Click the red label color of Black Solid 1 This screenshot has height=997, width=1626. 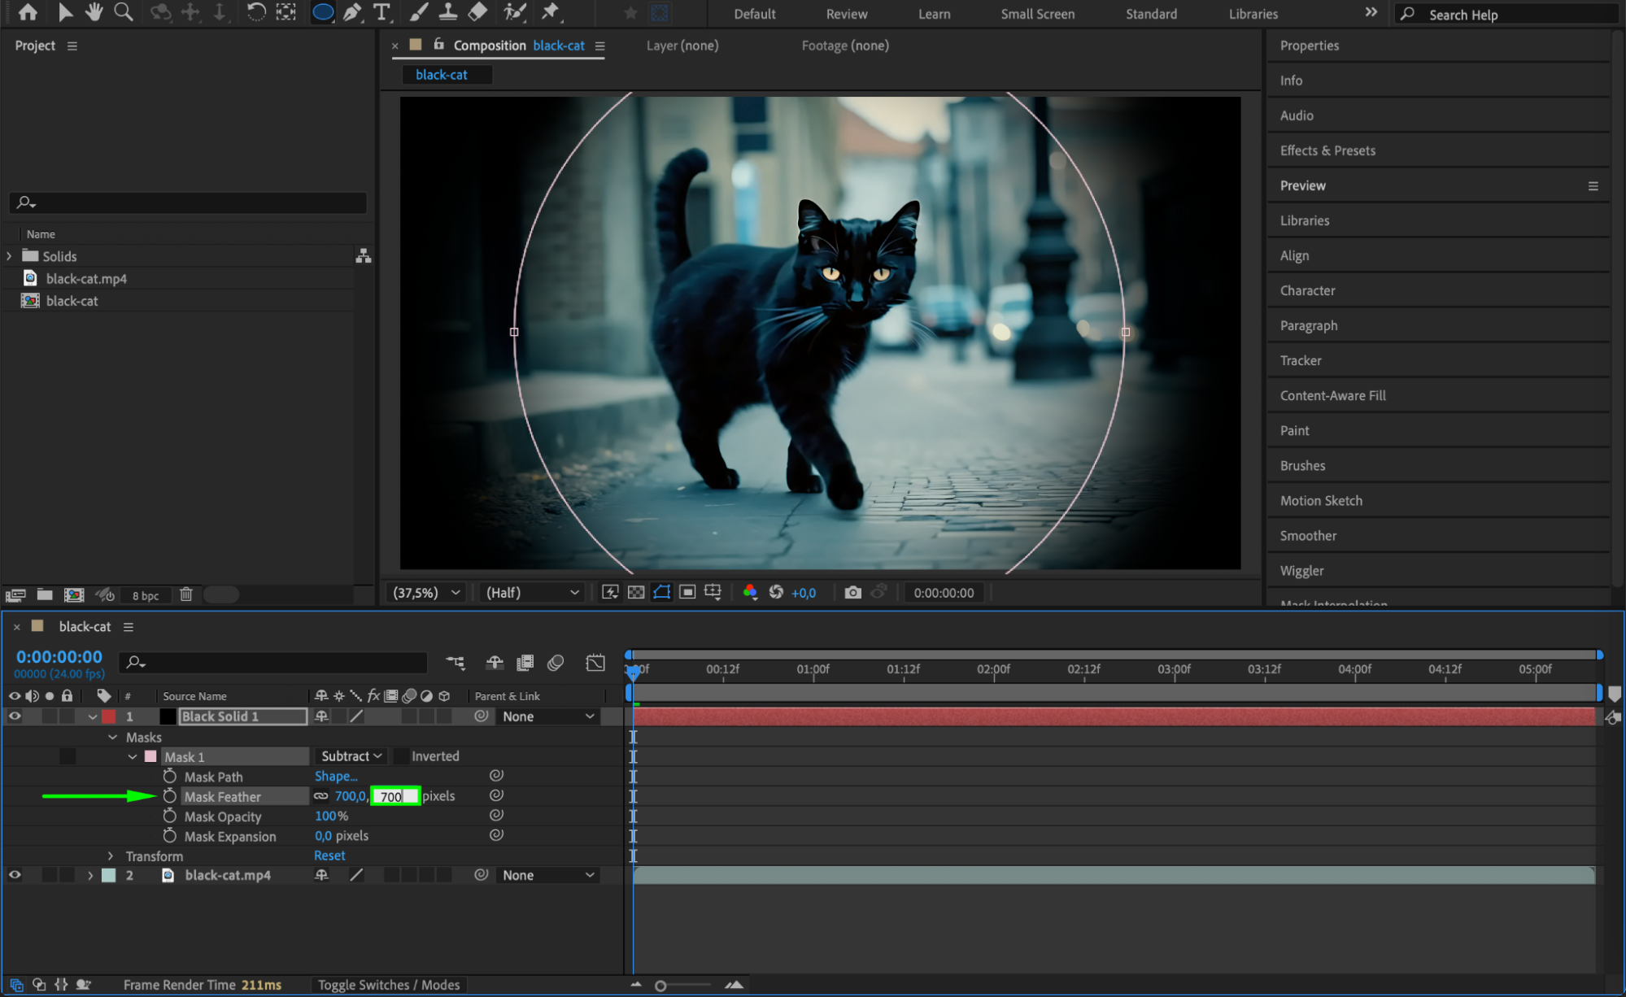click(109, 716)
